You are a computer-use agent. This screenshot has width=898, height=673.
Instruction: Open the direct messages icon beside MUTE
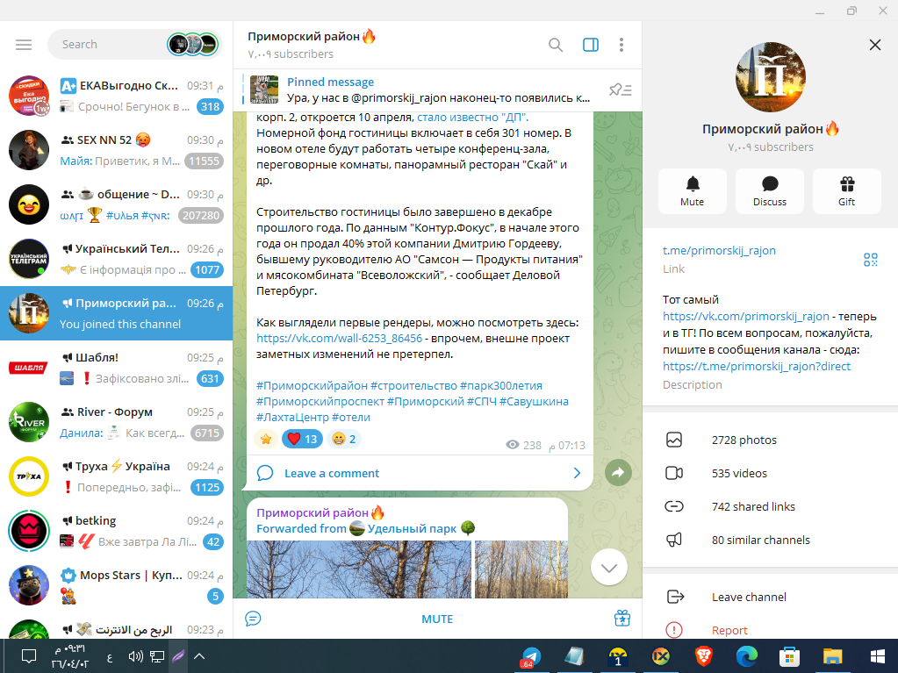click(253, 619)
